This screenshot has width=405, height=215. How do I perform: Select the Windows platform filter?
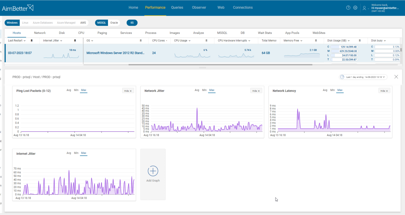[x=12, y=23]
